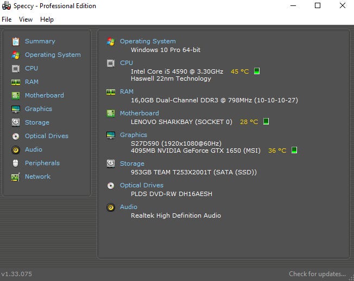Open the Operating System heading link
The width and height of the screenshot is (354, 281).
(148, 41)
